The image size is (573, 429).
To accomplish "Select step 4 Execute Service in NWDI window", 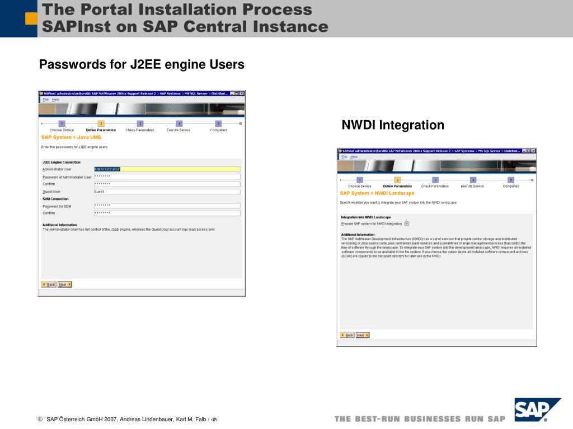I will [x=473, y=180].
